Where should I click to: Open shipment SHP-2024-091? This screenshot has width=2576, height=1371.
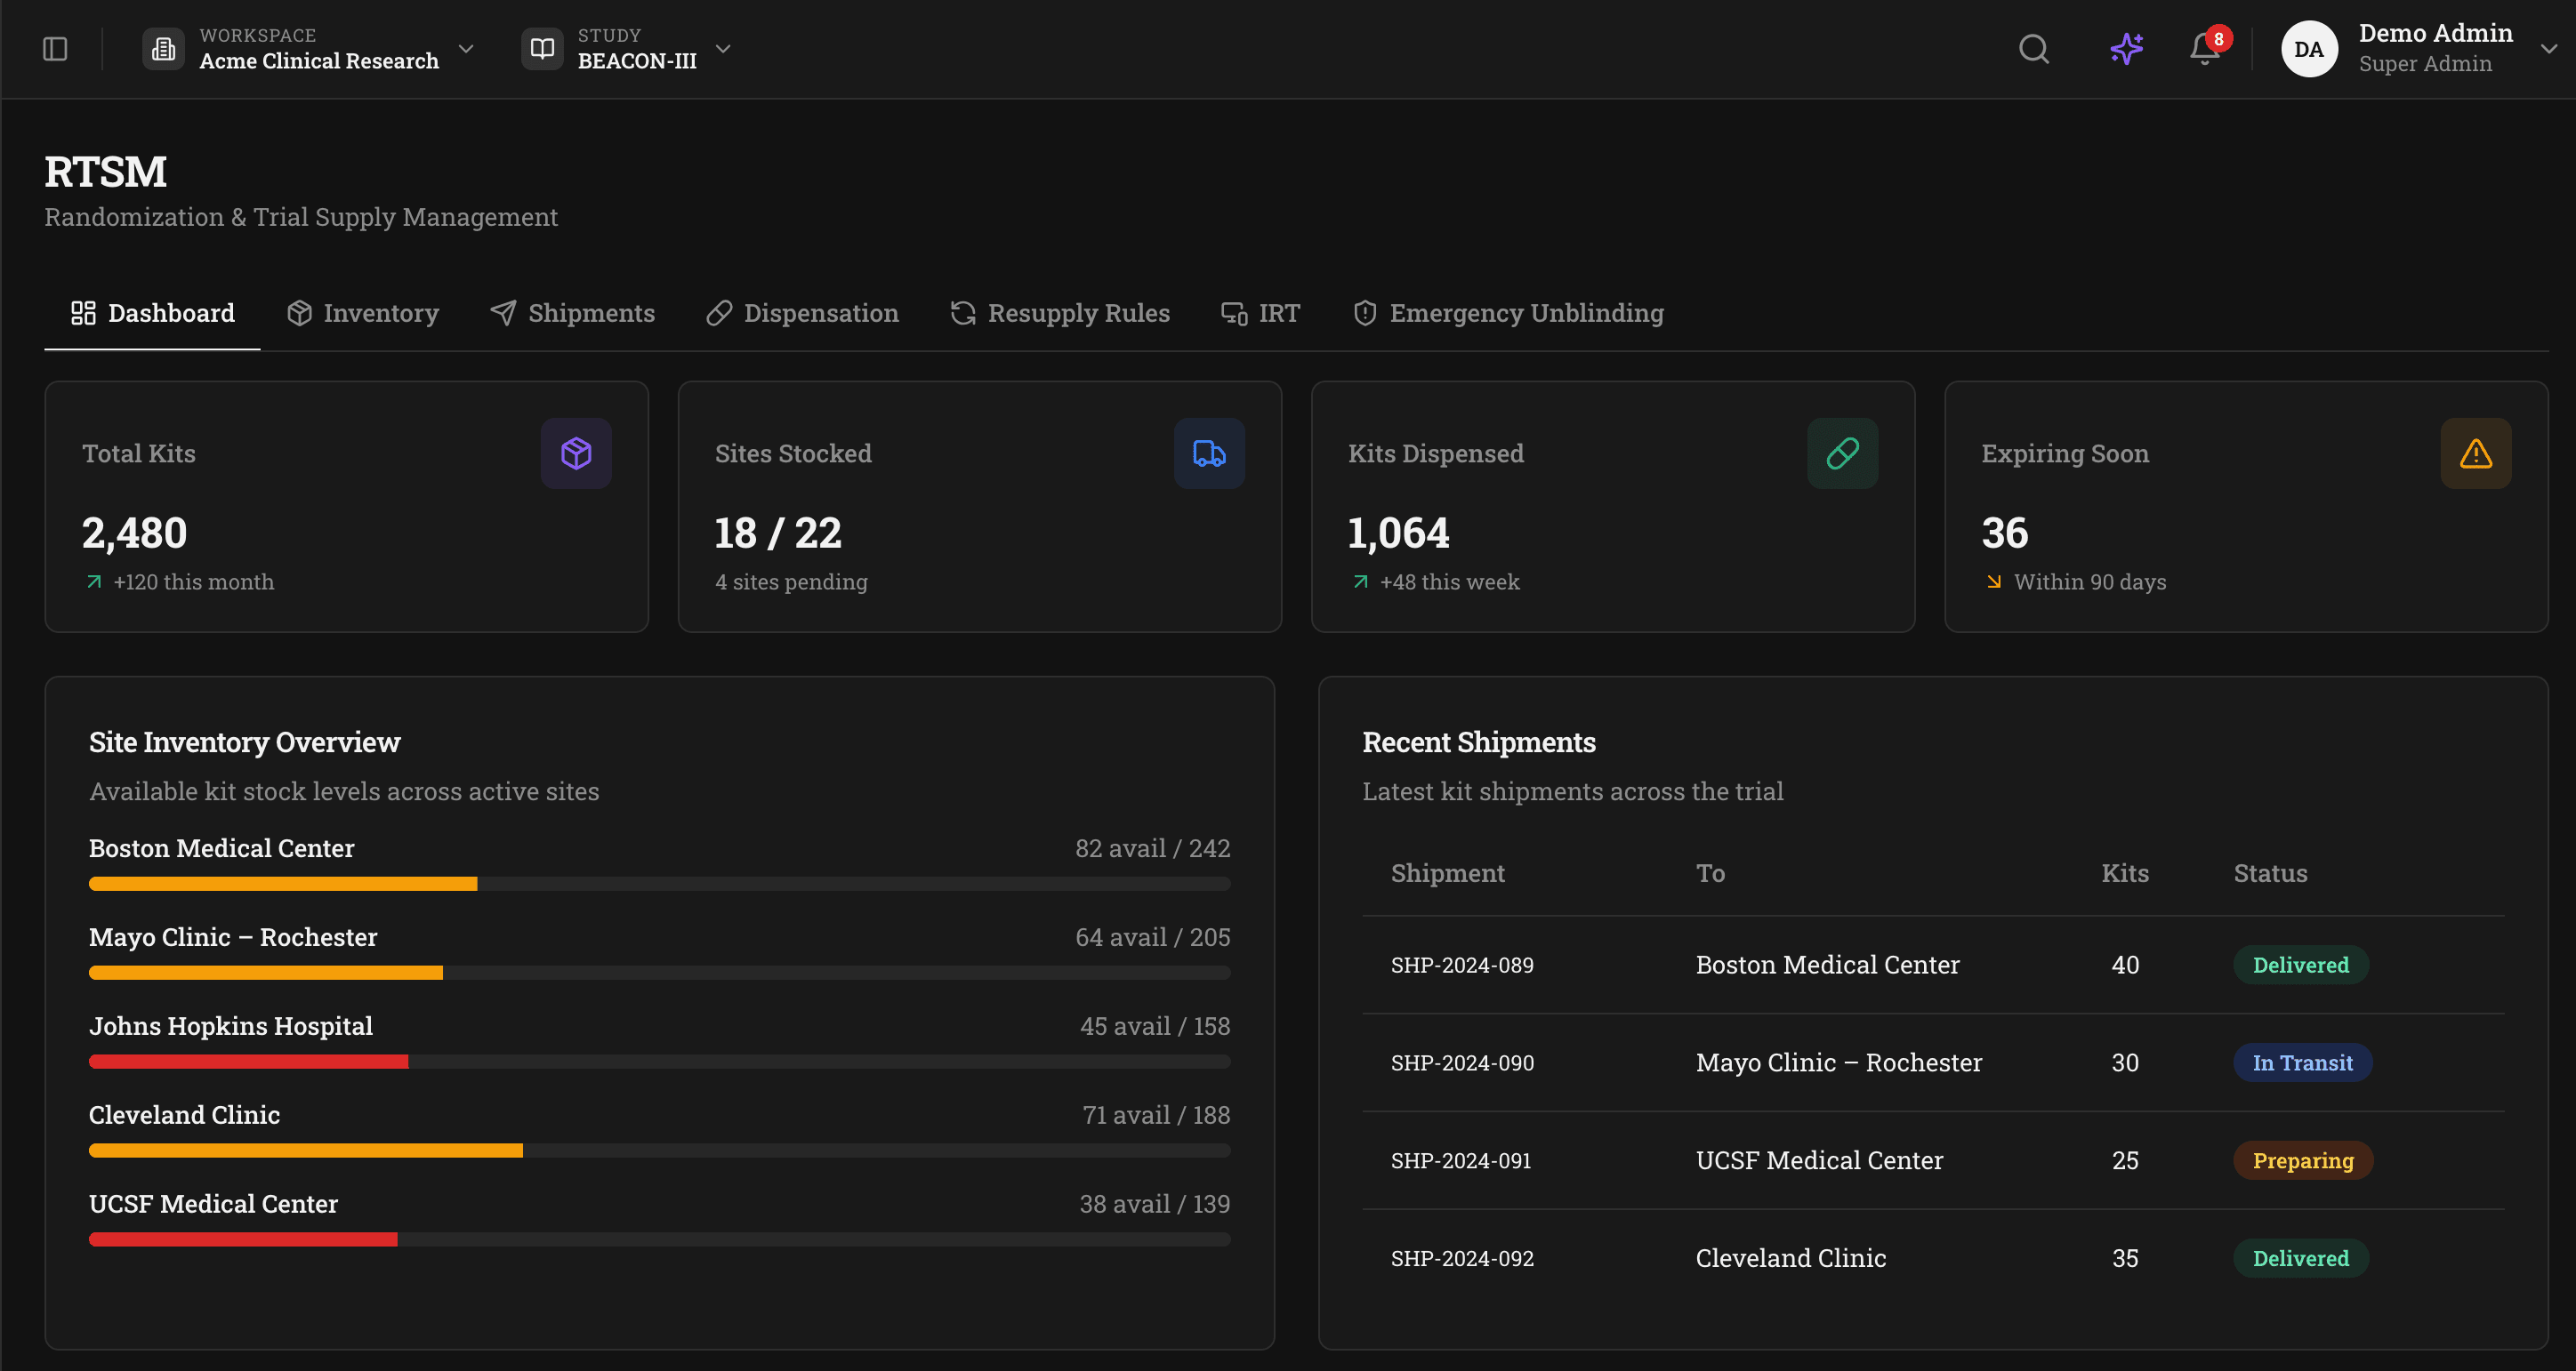(x=1460, y=1161)
